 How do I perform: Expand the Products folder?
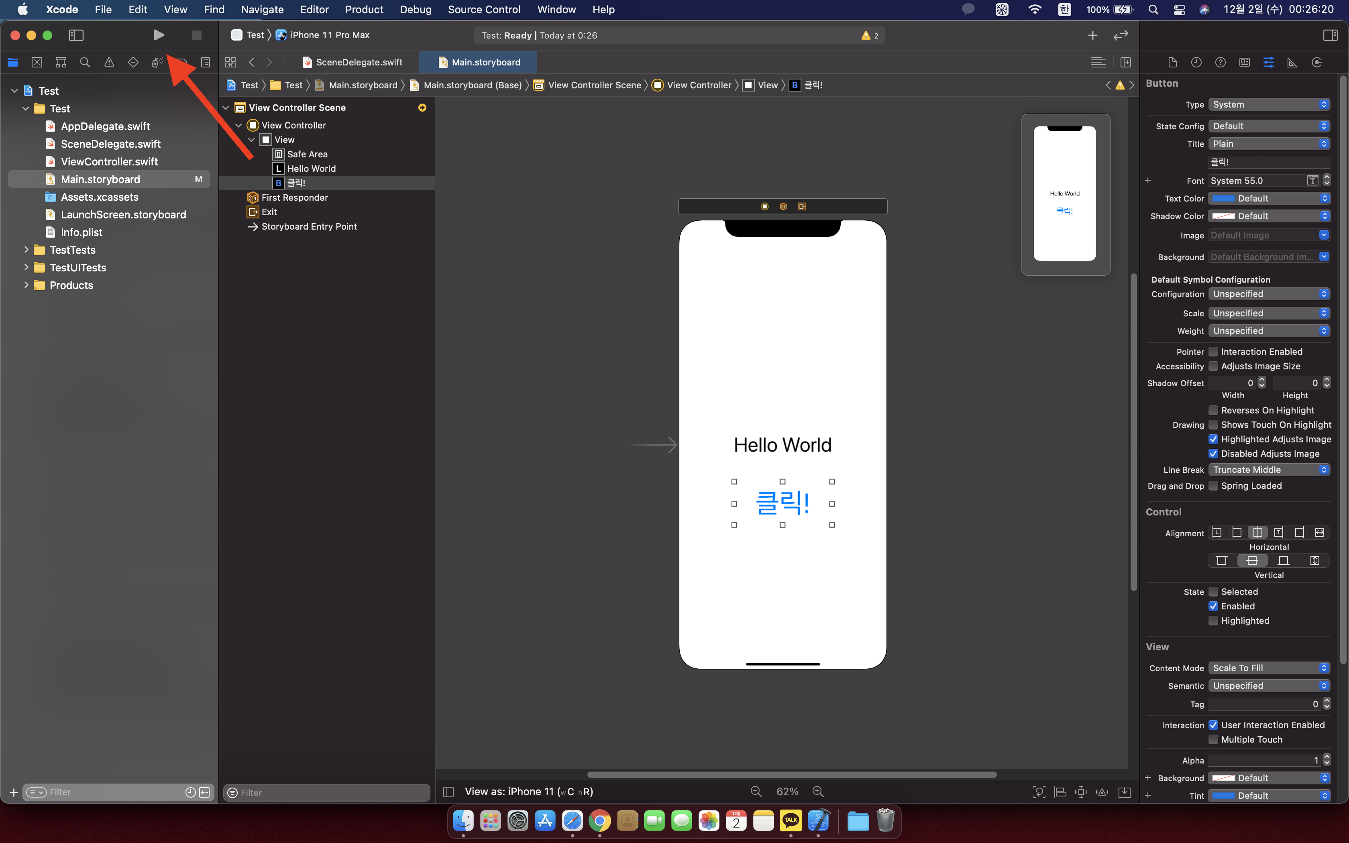[26, 285]
